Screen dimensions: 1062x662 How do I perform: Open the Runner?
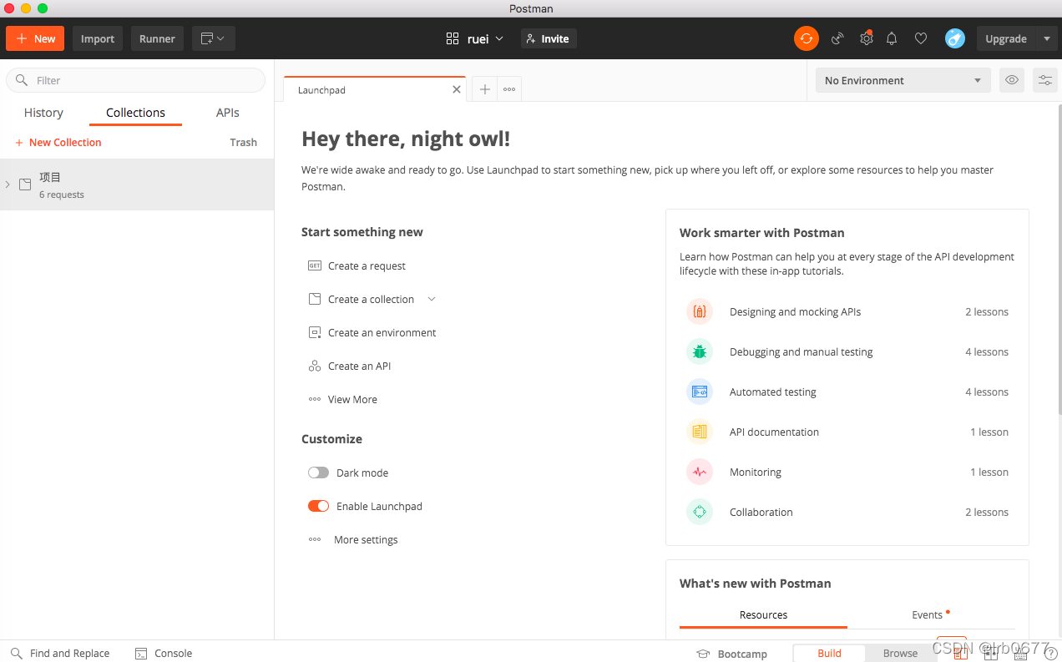point(157,38)
